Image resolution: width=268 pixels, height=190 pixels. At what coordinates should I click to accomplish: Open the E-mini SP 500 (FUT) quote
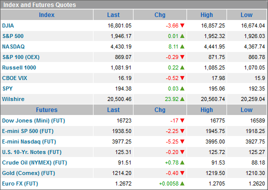28,131
